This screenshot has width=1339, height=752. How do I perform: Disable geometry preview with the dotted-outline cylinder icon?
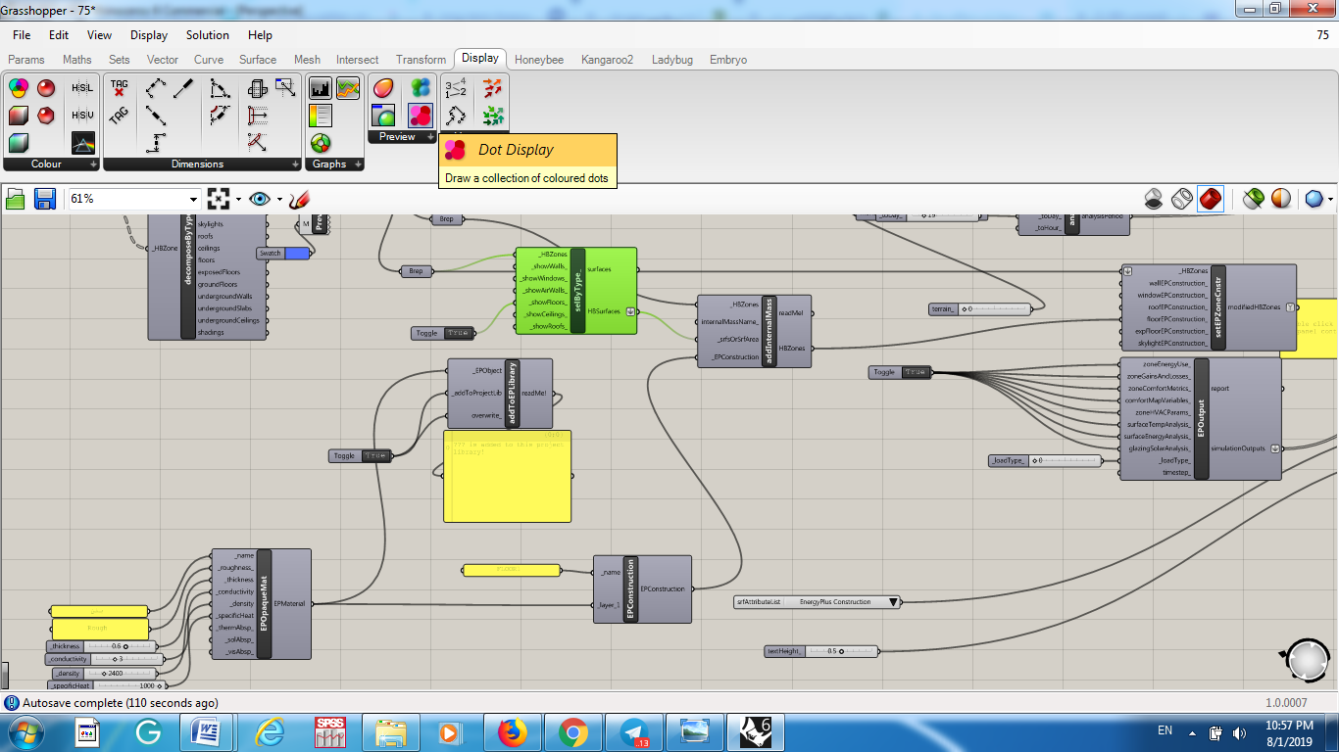(1154, 199)
